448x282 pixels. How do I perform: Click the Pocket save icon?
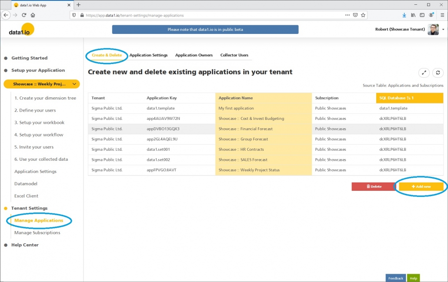[x=355, y=15]
